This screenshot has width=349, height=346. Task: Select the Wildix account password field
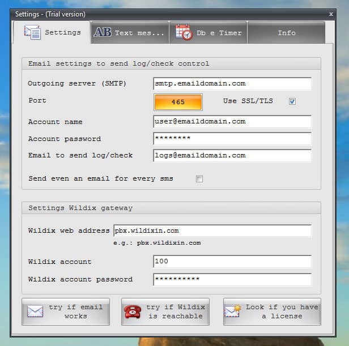tap(232, 280)
